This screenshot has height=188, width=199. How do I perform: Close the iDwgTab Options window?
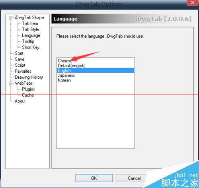pos(193,3)
